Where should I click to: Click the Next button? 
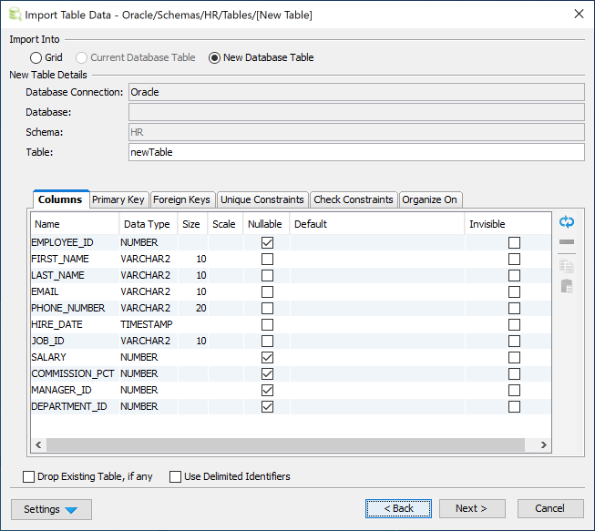pyautogui.click(x=472, y=508)
